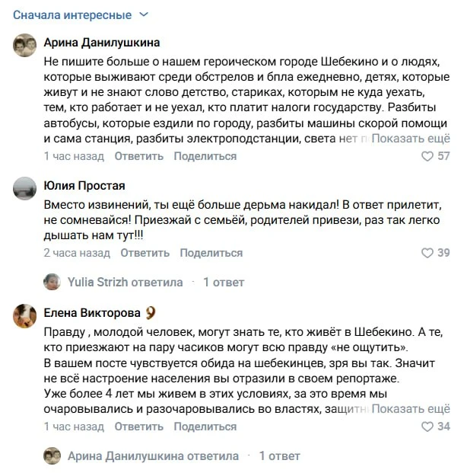Expand Арина Данилушкина's 1 ответ reply thread
464x473 pixels.
(x=280, y=456)
